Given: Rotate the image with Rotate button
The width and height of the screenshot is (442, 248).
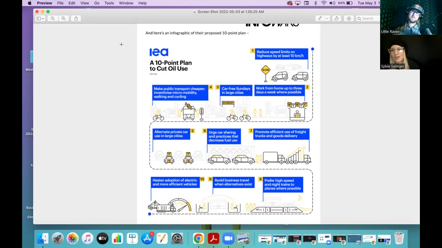Looking at the screenshot, I should click(336, 18).
